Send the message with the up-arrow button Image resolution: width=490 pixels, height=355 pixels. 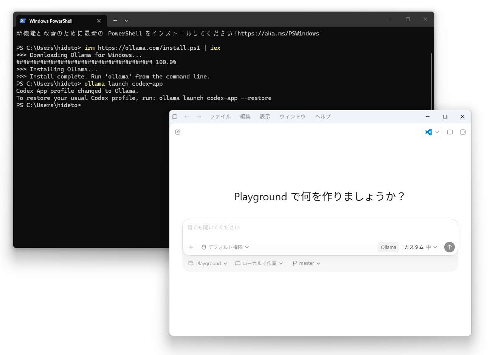click(x=449, y=247)
